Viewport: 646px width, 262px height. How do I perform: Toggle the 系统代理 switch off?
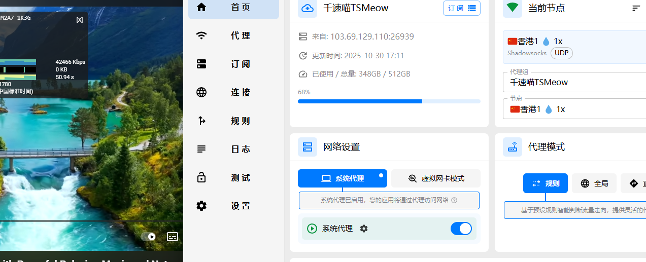(461, 229)
